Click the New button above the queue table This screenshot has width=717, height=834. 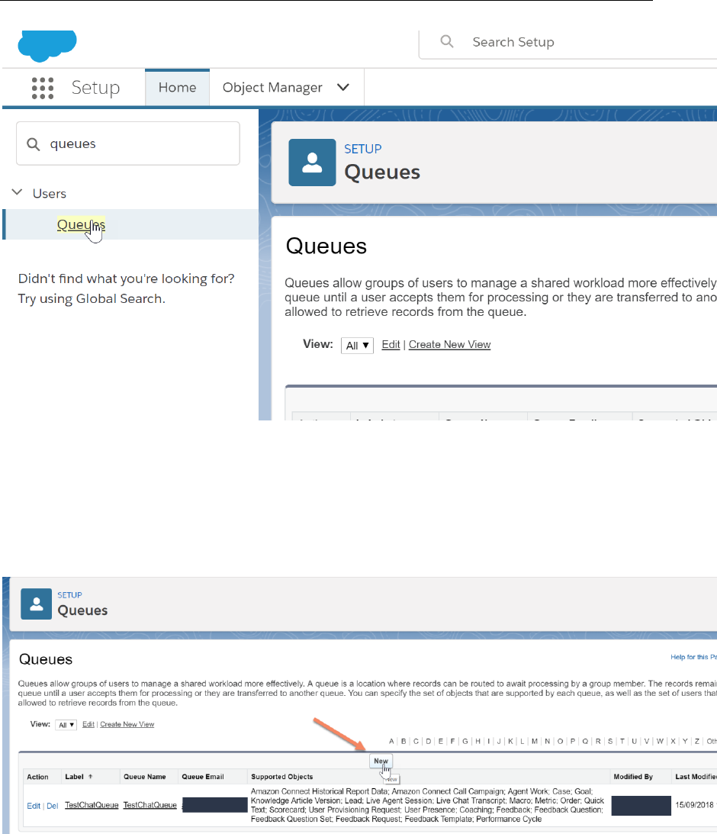[381, 762]
